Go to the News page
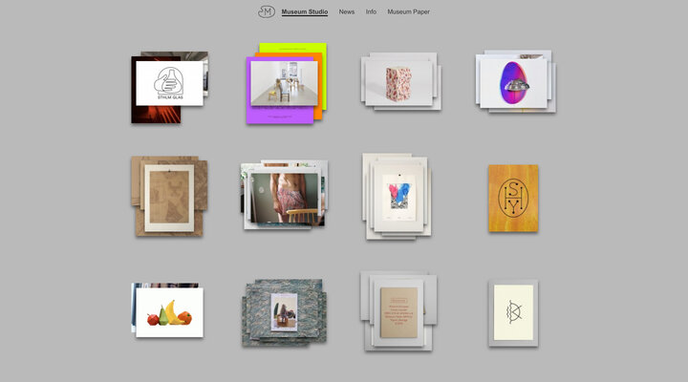 (347, 11)
